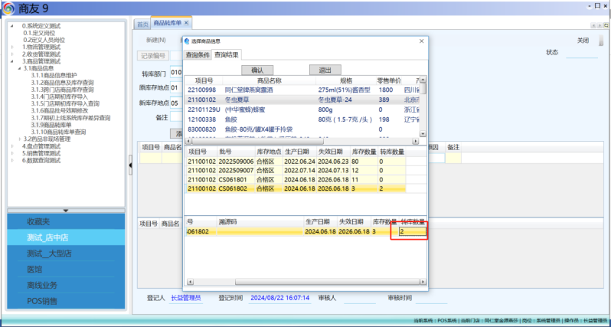The image size is (611, 327).
Task: Click the 溯源码 column header
Action: pyautogui.click(x=260, y=222)
